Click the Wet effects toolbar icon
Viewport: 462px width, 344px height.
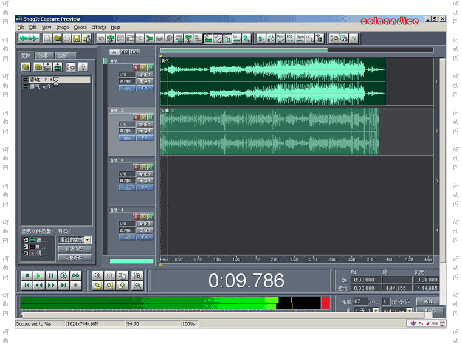click(280, 38)
